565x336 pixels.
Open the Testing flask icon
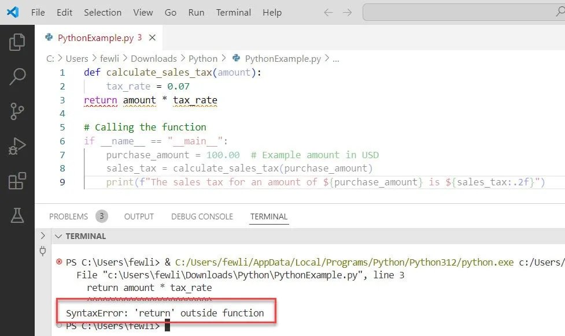coord(17,215)
